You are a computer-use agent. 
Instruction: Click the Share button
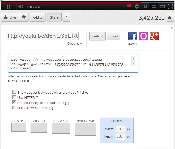(54, 17)
